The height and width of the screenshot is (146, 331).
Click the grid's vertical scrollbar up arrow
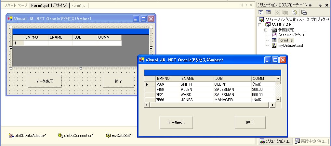click(278, 79)
